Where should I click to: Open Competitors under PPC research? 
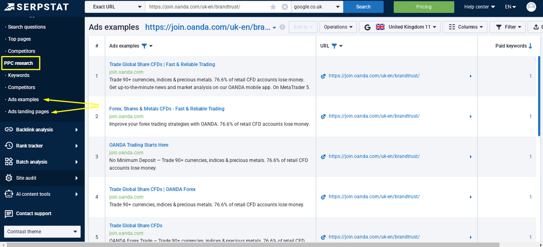21,87
